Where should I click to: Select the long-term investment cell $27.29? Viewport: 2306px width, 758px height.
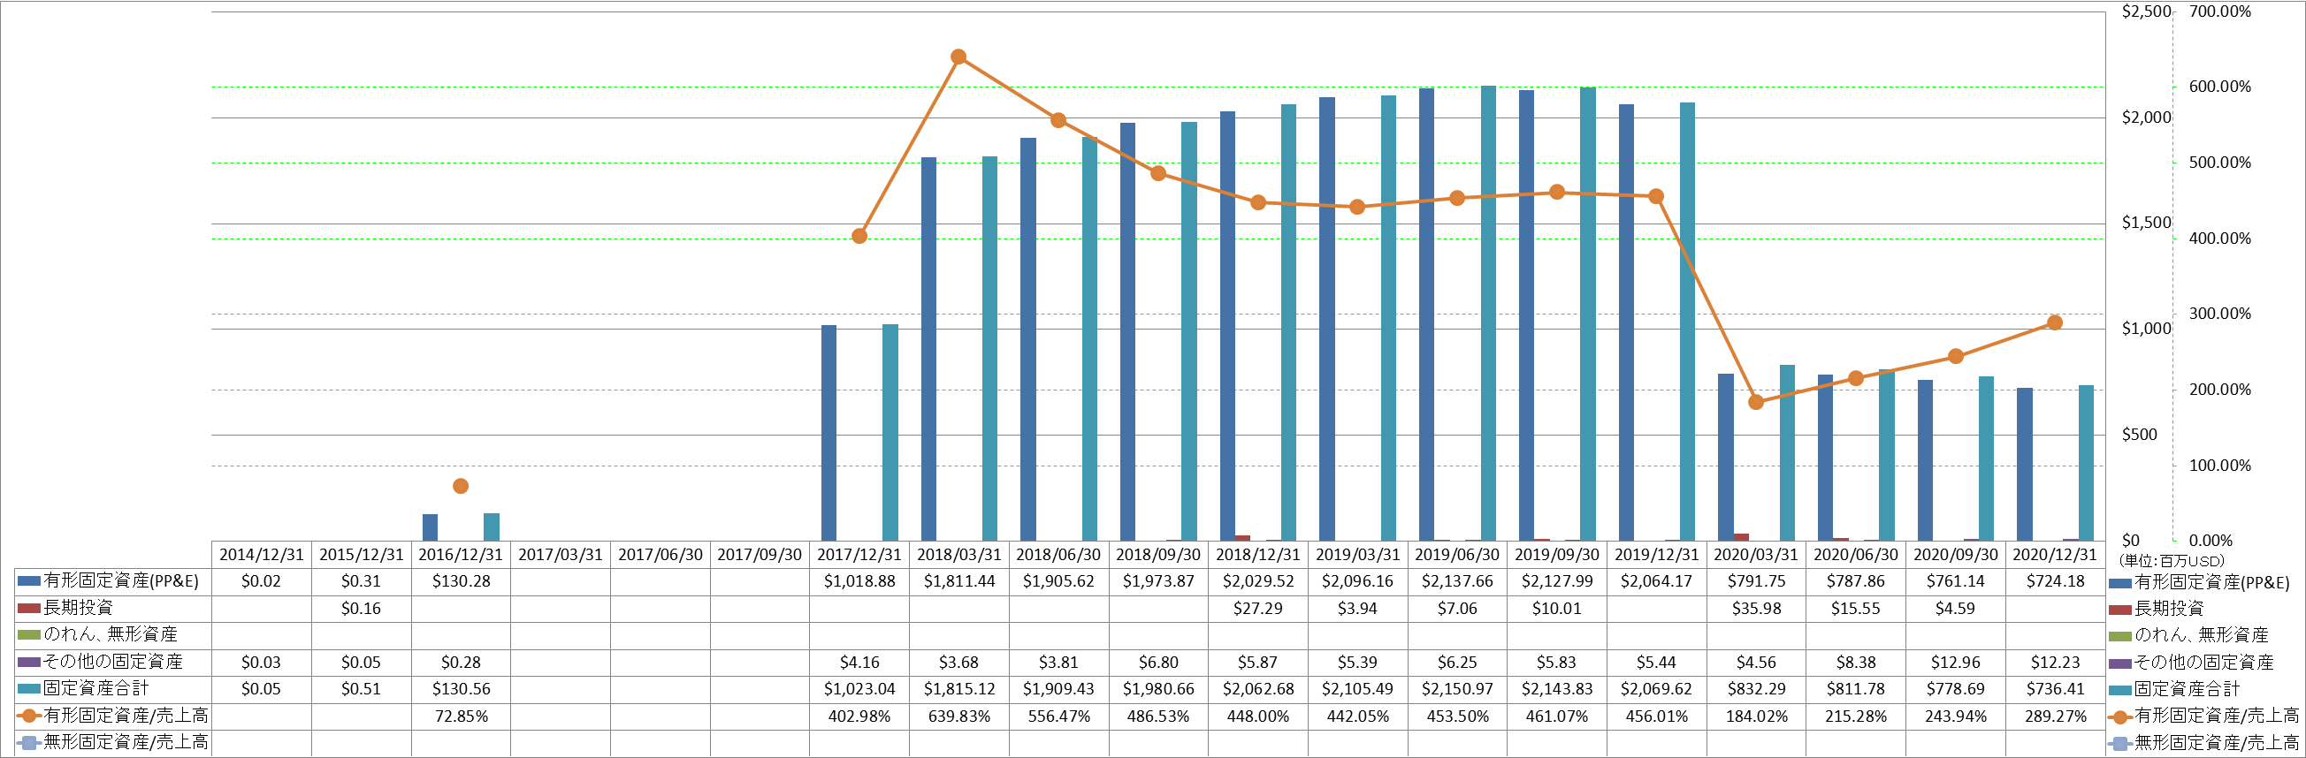point(1257,609)
